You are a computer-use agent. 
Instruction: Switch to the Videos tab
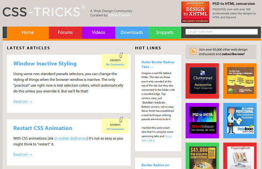[x=98, y=32]
